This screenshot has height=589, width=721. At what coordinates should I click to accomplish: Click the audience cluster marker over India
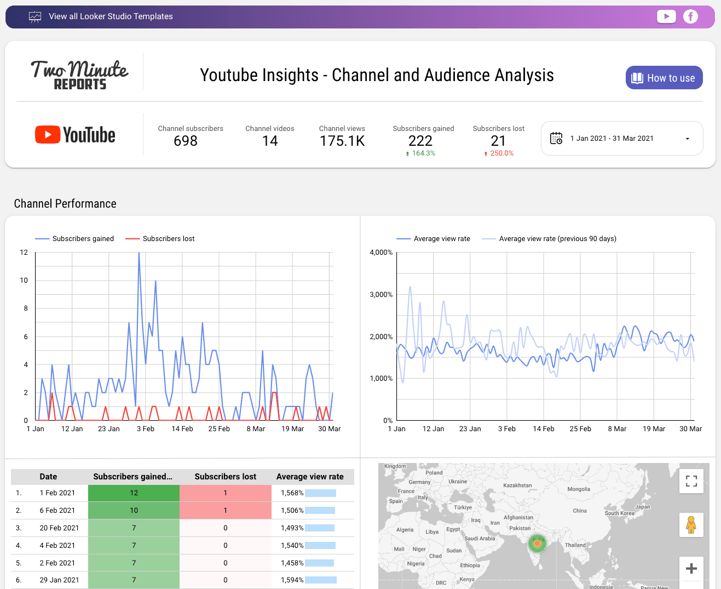click(537, 544)
